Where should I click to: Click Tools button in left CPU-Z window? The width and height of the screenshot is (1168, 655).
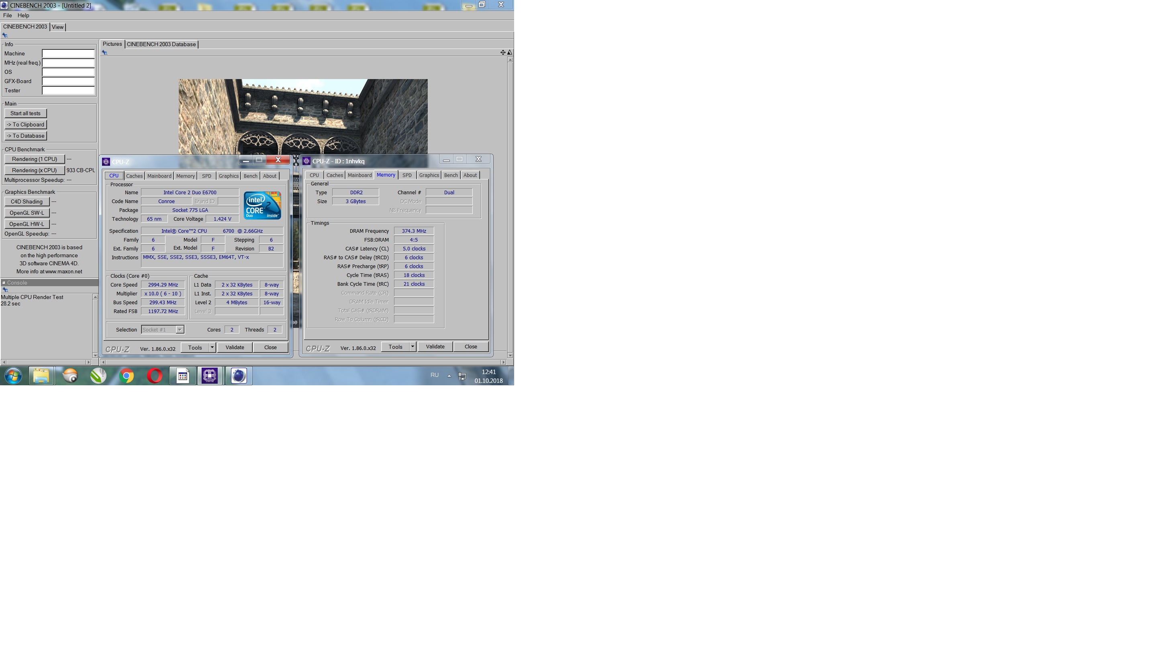point(195,348)
